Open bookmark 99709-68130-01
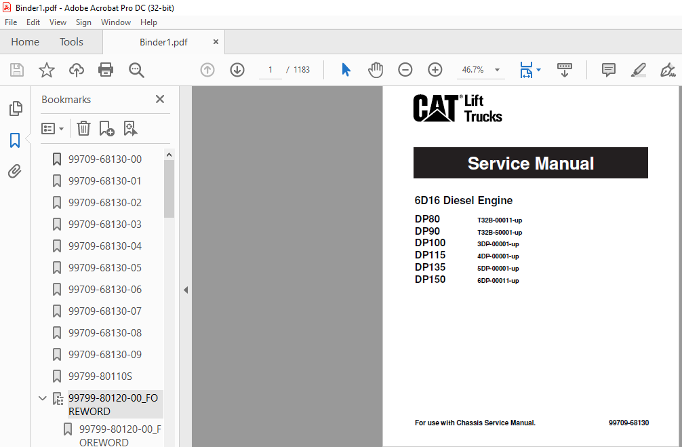The image size is (682, 447). (x=105, y=181)
